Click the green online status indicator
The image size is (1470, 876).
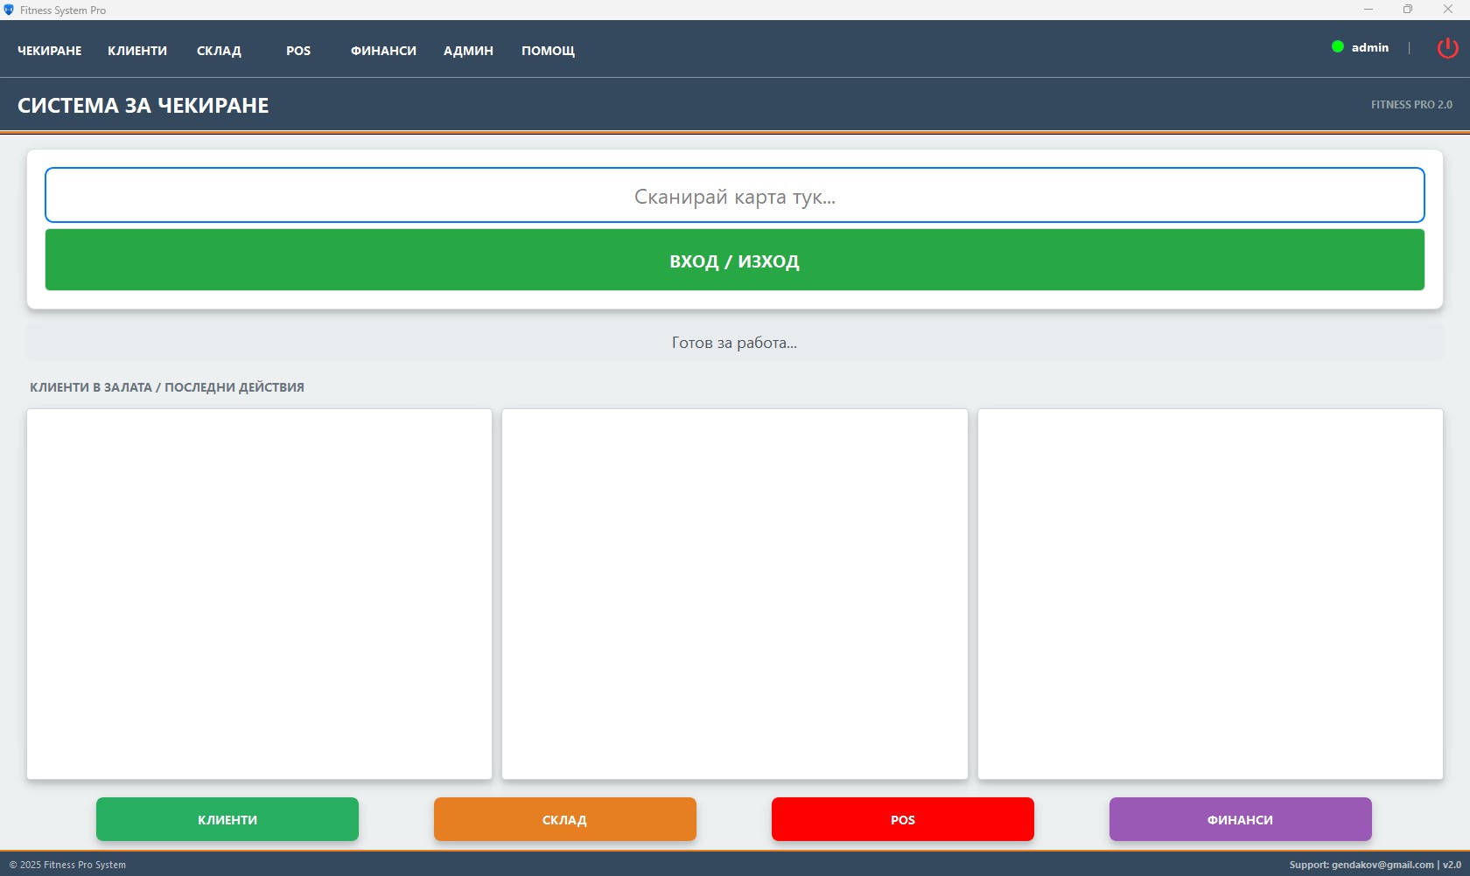1337,47
